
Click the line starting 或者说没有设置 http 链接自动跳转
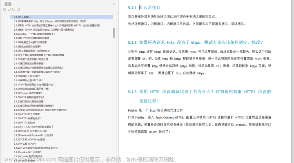[200, 66]
